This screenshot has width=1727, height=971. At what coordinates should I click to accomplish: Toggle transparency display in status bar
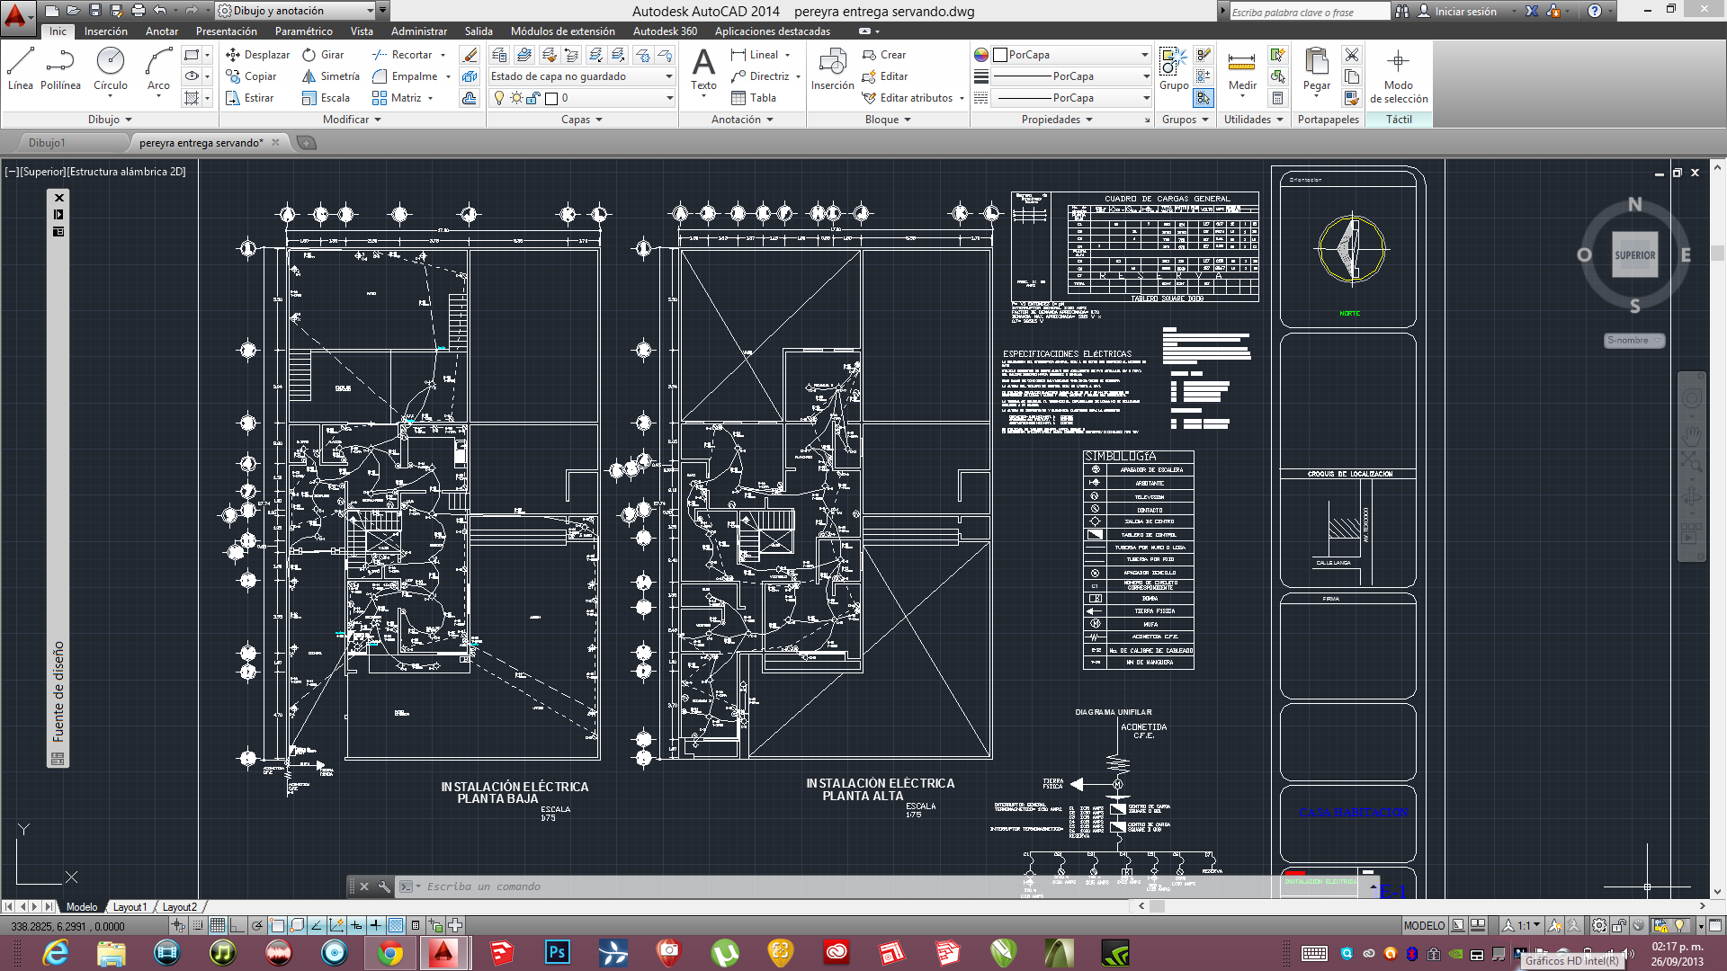(396, 925)
